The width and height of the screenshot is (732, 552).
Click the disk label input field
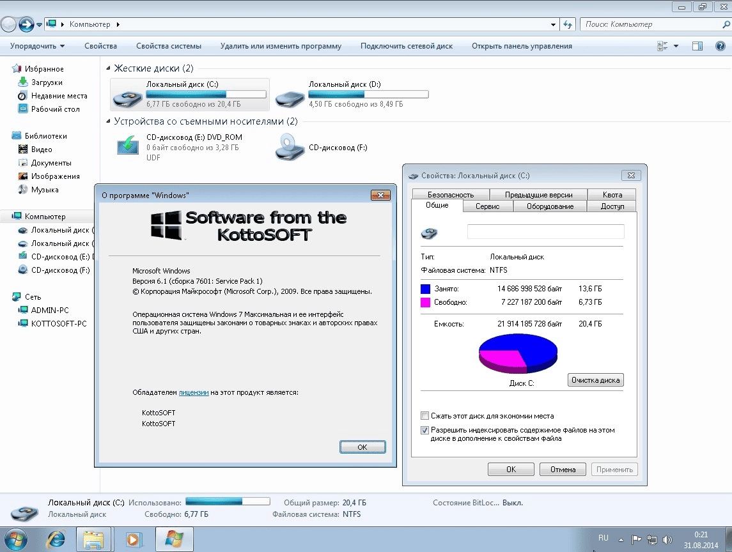tap(546, 231)
